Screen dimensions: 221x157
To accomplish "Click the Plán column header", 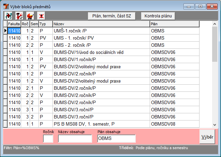I will click(x=180, y=24).
